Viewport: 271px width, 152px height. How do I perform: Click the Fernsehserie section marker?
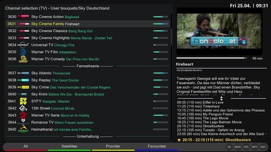point(88,66)
